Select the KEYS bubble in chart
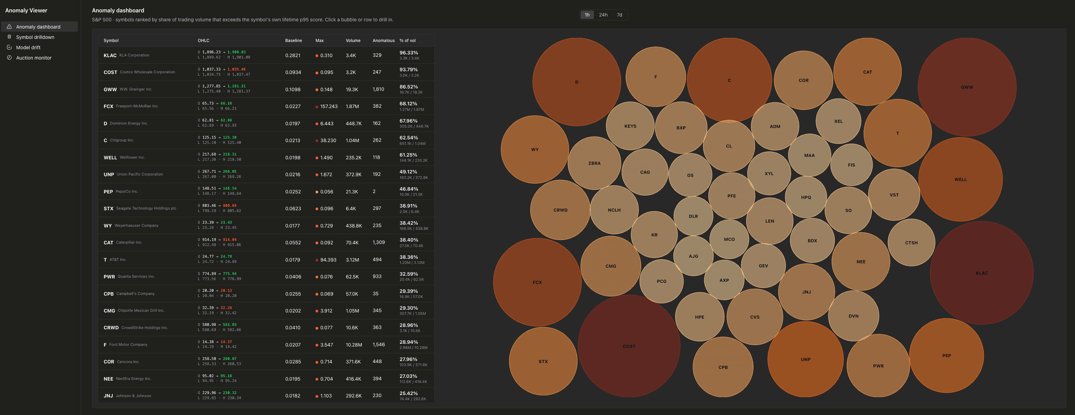Screen dimensions: 1075x415 pyautogui.click(x=630, y=126)
